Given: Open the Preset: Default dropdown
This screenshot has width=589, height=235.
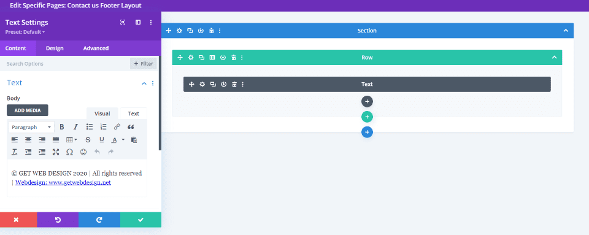Looking at the screenshot, I should pyautogui.click(x=25, y=32).
